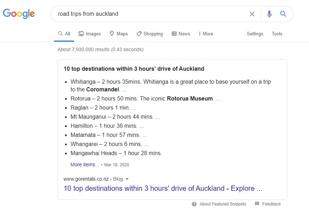Screen dimensions: 309x216
Task: Click About Featured Snippets text
Action: coord(222,204)
